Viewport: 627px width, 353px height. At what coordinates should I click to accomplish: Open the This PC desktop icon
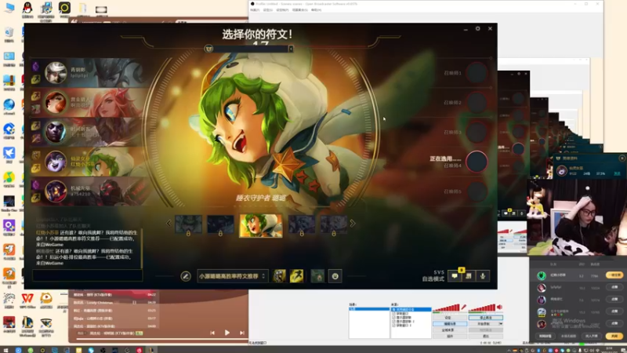(x=9, y=8)
